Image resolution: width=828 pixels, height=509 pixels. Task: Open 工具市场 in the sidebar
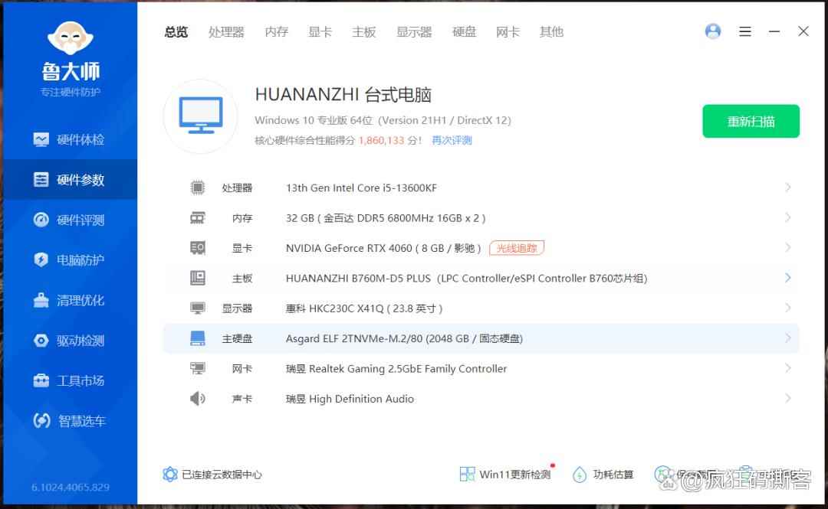coord(69,380)
